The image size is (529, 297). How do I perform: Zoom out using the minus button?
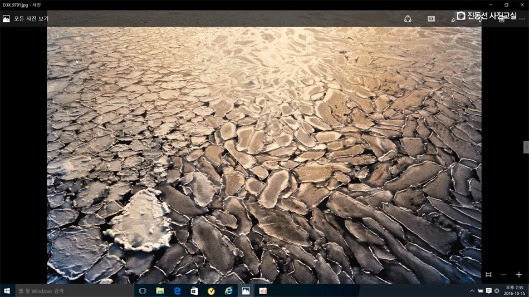(x=504, y=275)
